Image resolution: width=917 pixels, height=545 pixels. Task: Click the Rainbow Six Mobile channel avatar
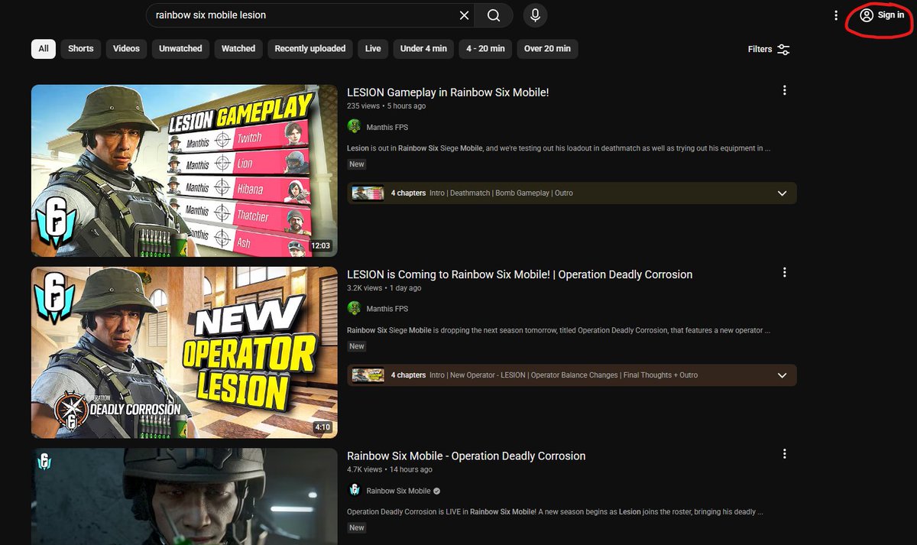[354, 491]
